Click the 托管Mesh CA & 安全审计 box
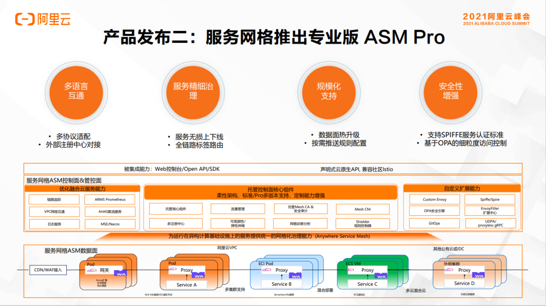 point(300,209)
